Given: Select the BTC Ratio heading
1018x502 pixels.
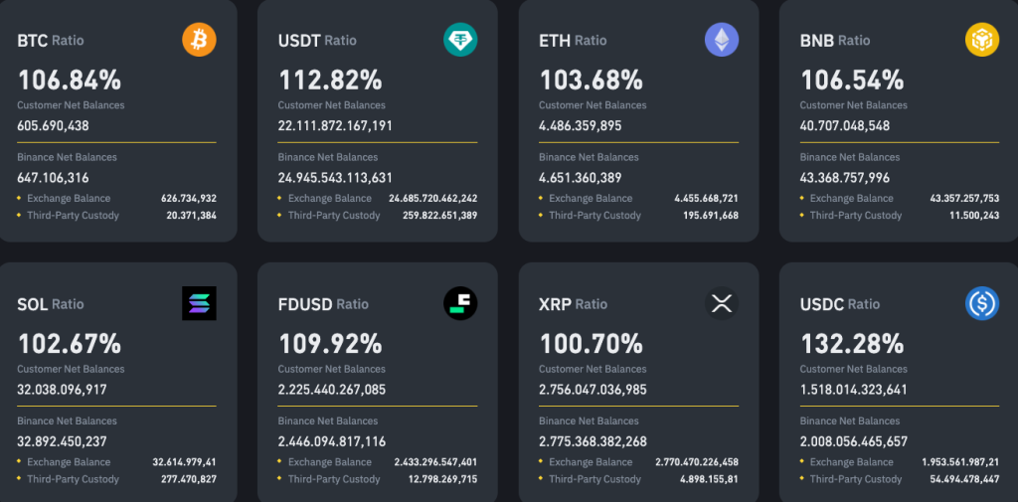Looking at the screenshot, I should click(x=51, y=41).
